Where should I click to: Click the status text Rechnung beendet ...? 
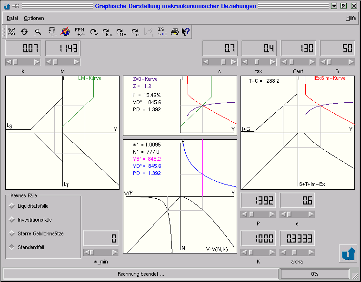(141, 274)
